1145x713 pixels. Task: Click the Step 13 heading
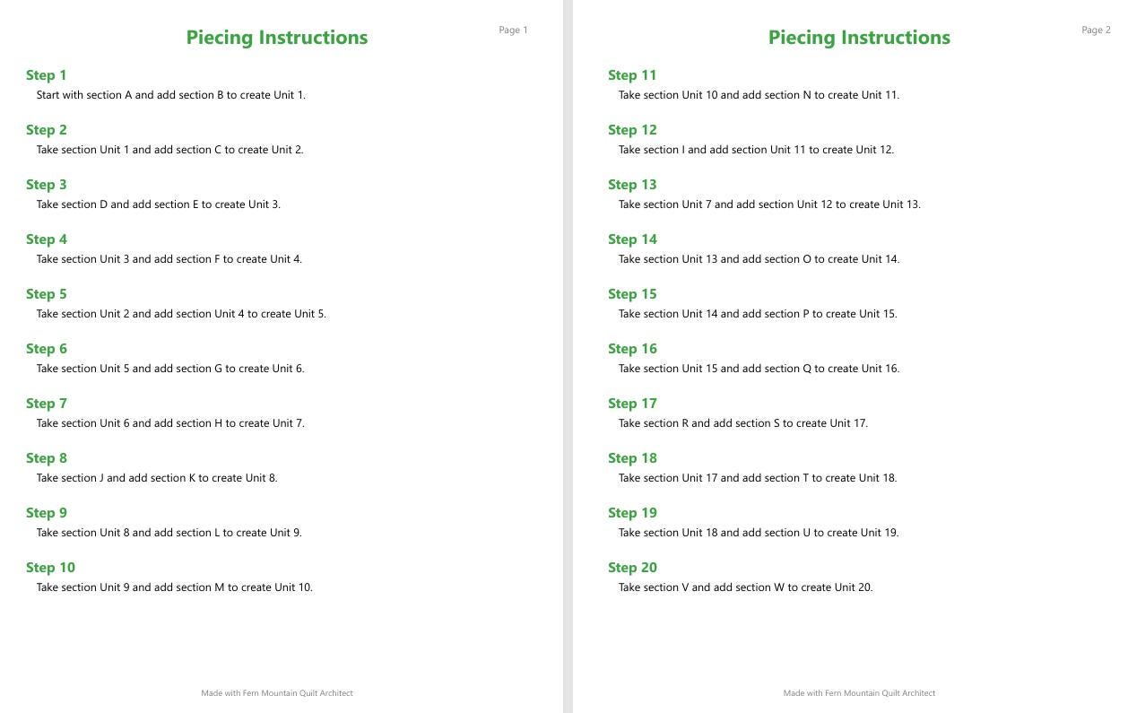(x=632, y=185)
